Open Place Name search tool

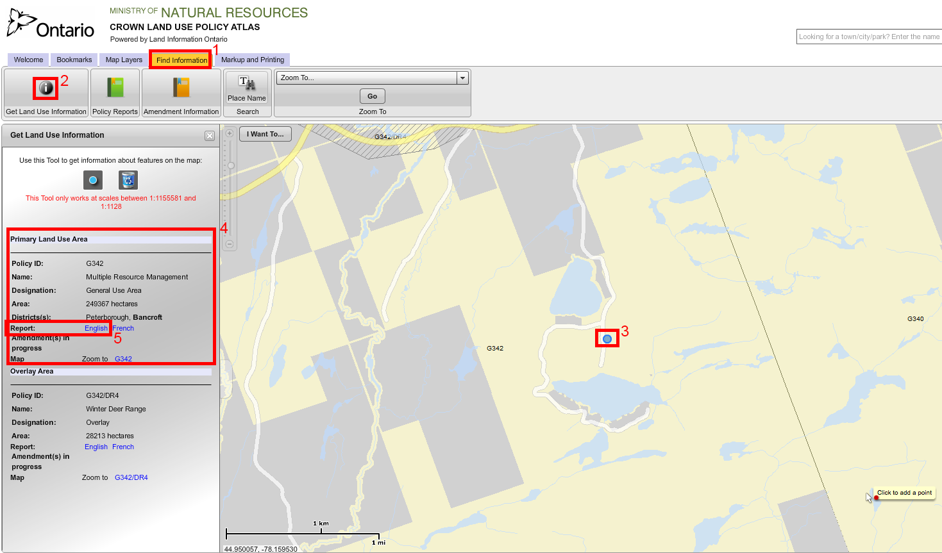(x=247, y=88)
